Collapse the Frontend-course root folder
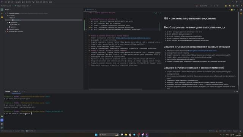 [6, 13]
